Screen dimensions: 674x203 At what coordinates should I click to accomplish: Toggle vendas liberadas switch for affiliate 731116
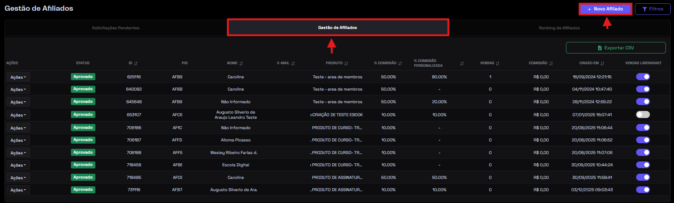click(643, 190)
